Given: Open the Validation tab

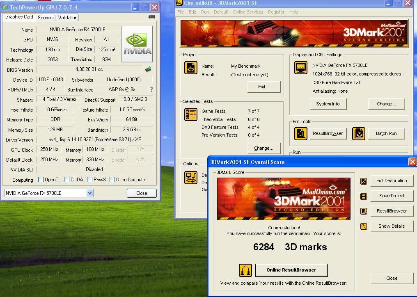Looking at the screenshot, I should pos(68,18).
